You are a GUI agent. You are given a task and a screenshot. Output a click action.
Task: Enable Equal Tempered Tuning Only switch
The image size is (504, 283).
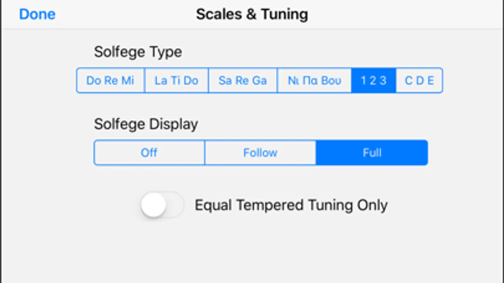click(162, 205)
